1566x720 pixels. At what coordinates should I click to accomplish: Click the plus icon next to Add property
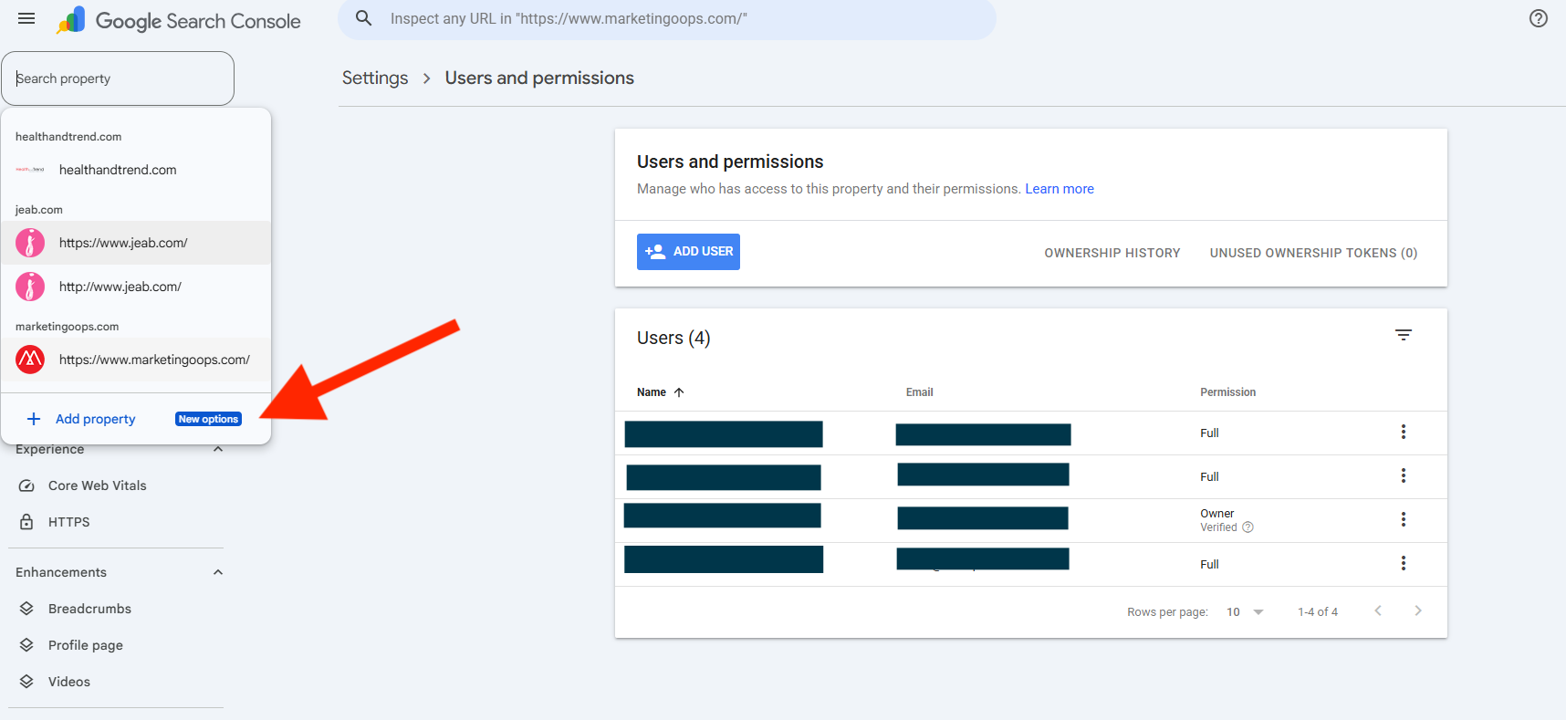tap(34, 419)
